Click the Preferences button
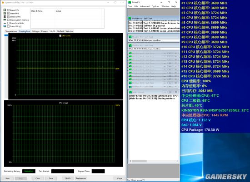250x182 pixels. tap(81, 178)
